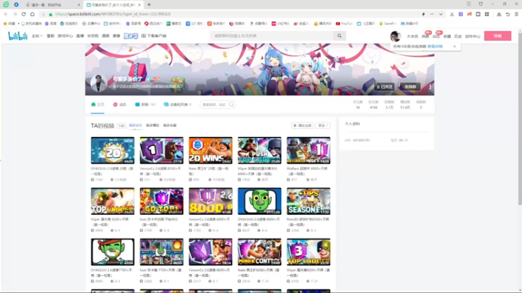The image size is (522, 293).
Task: Open the gold 20 badge video thumbnail
Action: 112,150
